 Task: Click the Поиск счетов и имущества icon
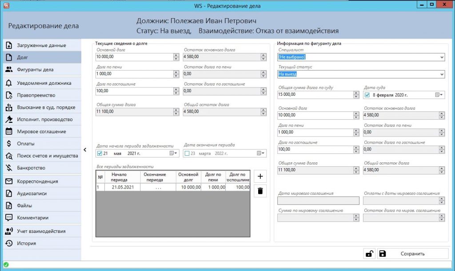[x=9, y=156]
